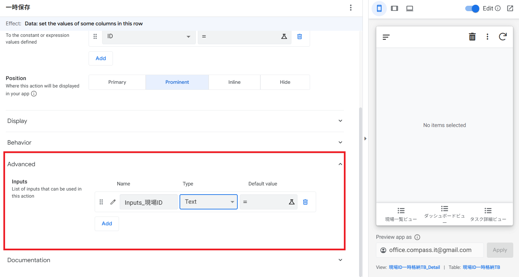Switch preview to desktop layout icon
This screenshot has width=519, height=277.
point(409,8)
